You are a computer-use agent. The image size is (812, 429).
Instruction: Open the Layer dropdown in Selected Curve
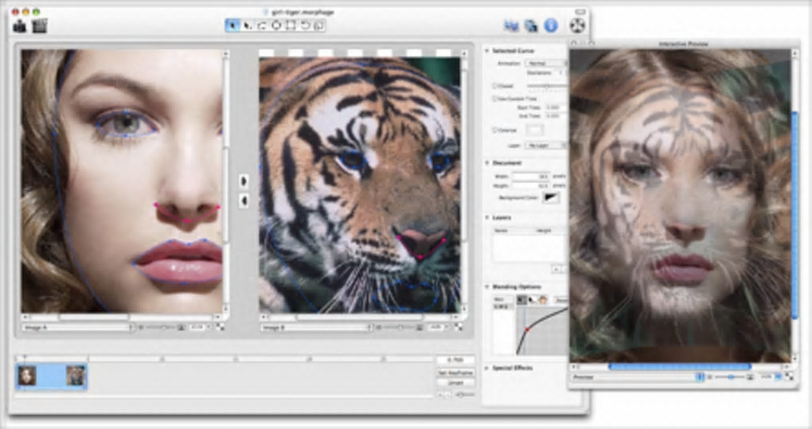coord(545,146)
